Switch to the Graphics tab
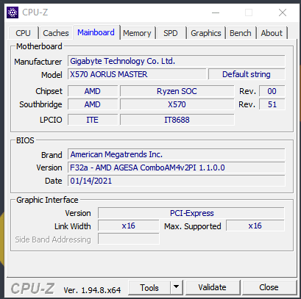The height and width of the screenshot is (299, 301). tap(206, 33)
